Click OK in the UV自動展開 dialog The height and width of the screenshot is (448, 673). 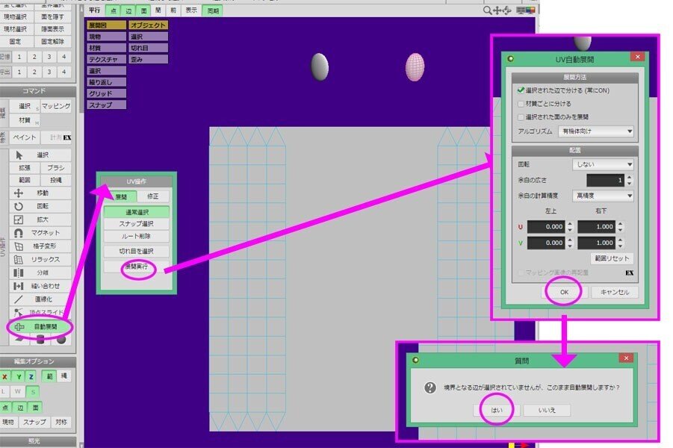[x=565, y=292]
